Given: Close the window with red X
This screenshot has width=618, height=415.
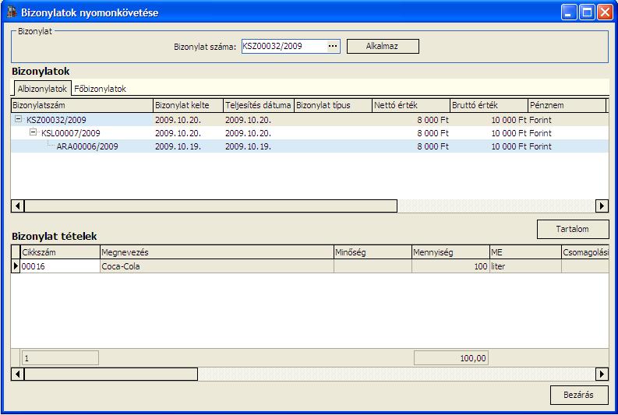Looking at the screenshot, I should [605, 12].
